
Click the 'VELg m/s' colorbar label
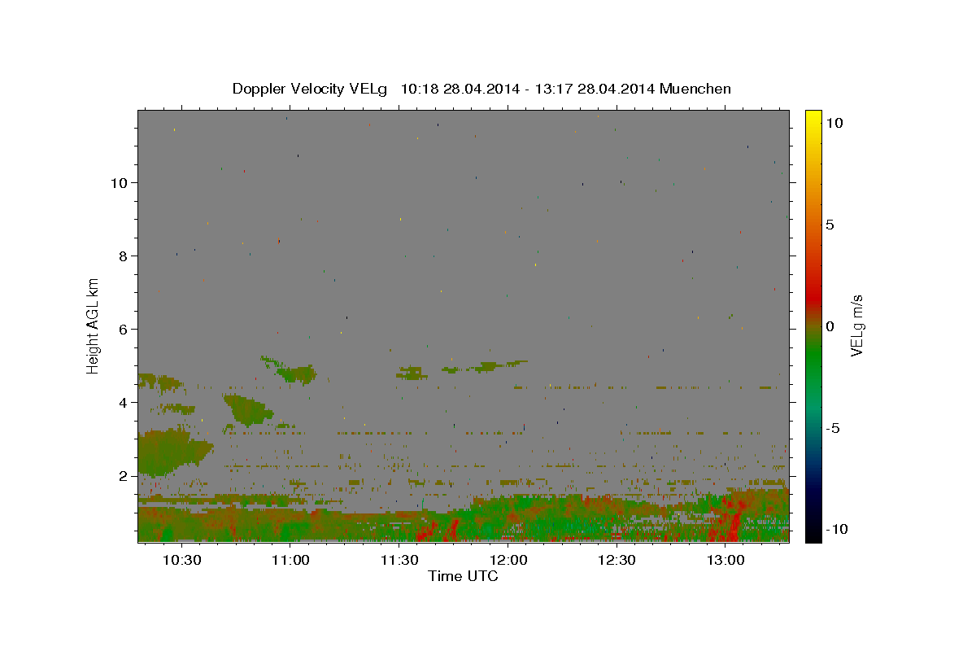point(856,326)
